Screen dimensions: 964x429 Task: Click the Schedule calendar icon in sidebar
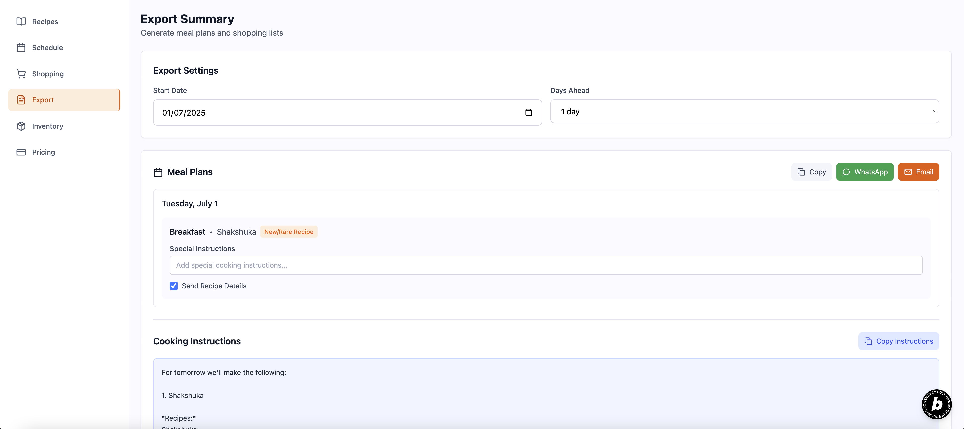tap(21, 48)
